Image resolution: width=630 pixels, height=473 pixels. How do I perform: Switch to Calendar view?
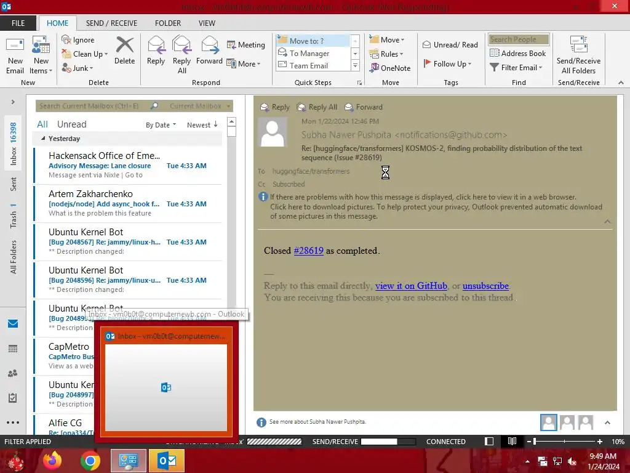13,349
